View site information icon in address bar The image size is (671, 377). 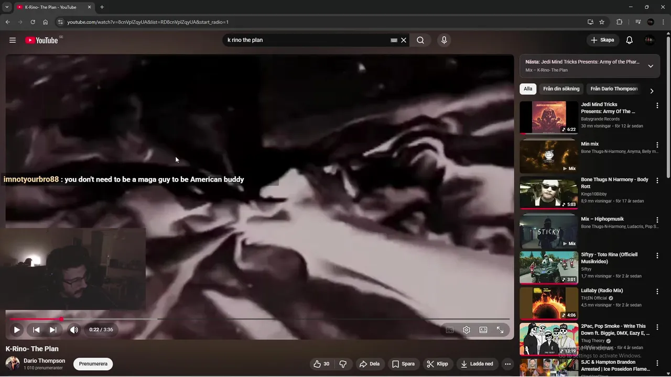point(60,22)
